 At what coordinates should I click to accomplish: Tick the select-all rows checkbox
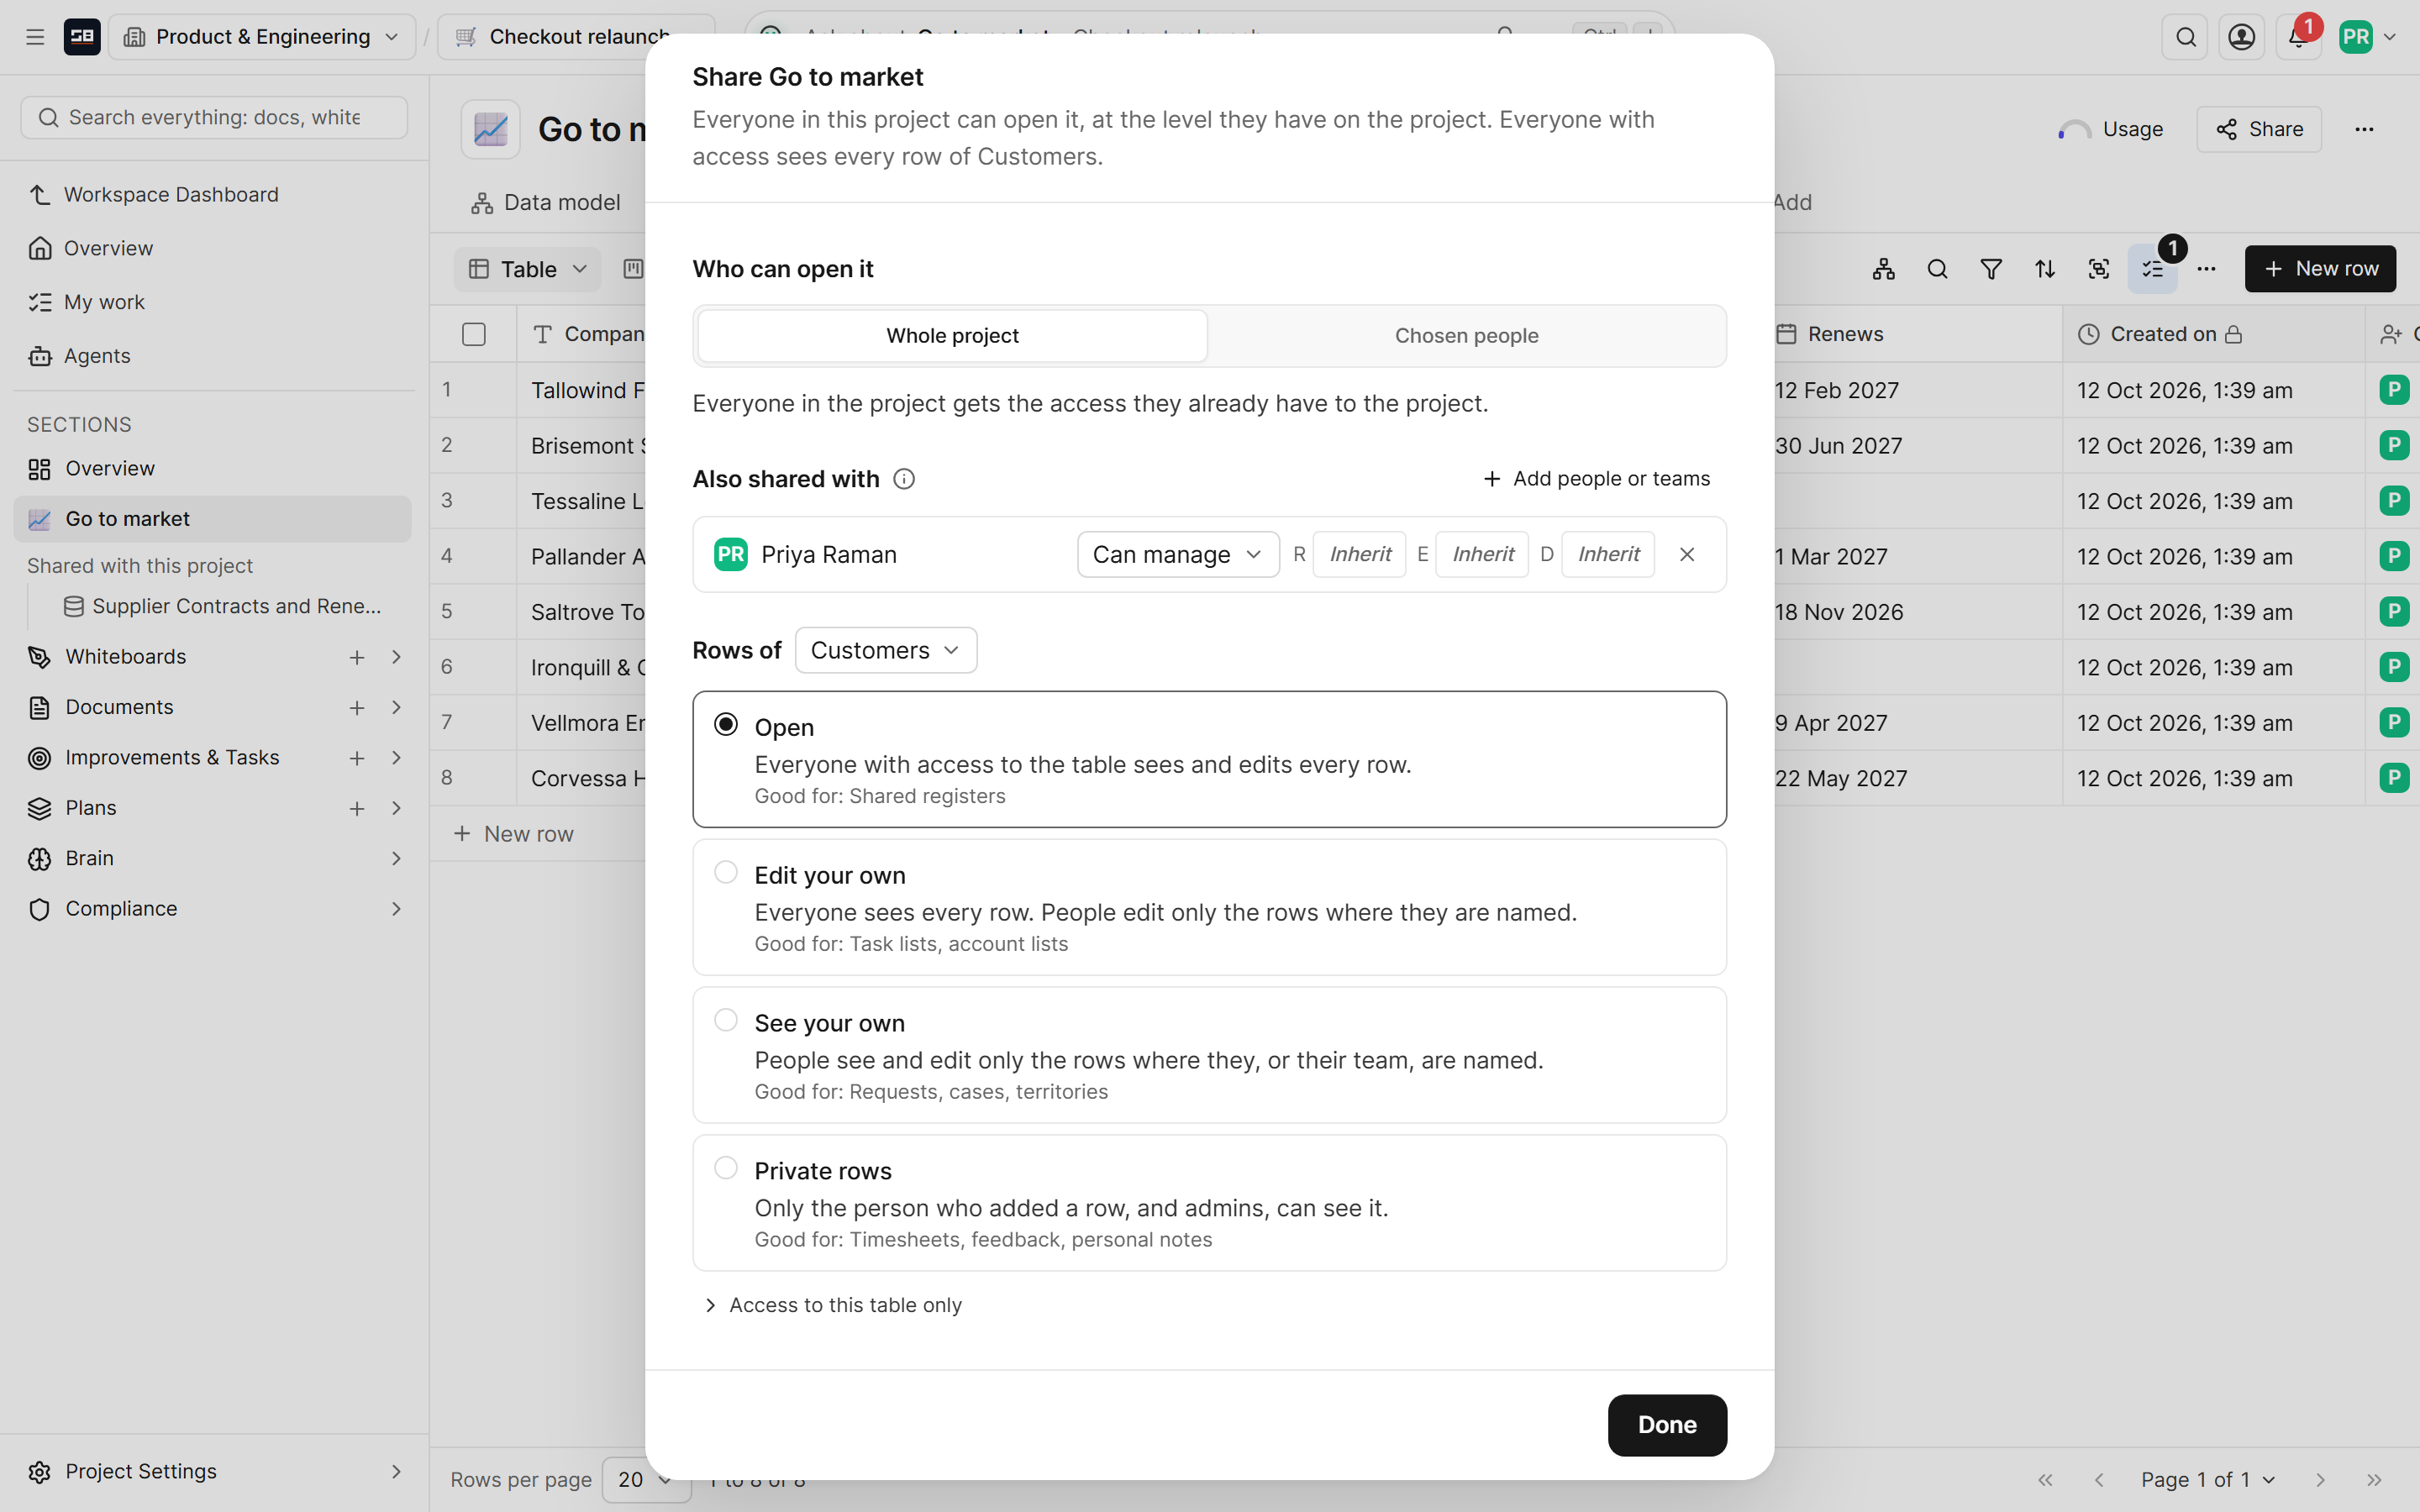click(474, 334)
